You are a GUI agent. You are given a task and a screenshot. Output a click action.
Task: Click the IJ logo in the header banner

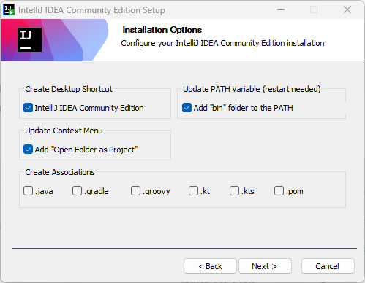pos(29,39)
